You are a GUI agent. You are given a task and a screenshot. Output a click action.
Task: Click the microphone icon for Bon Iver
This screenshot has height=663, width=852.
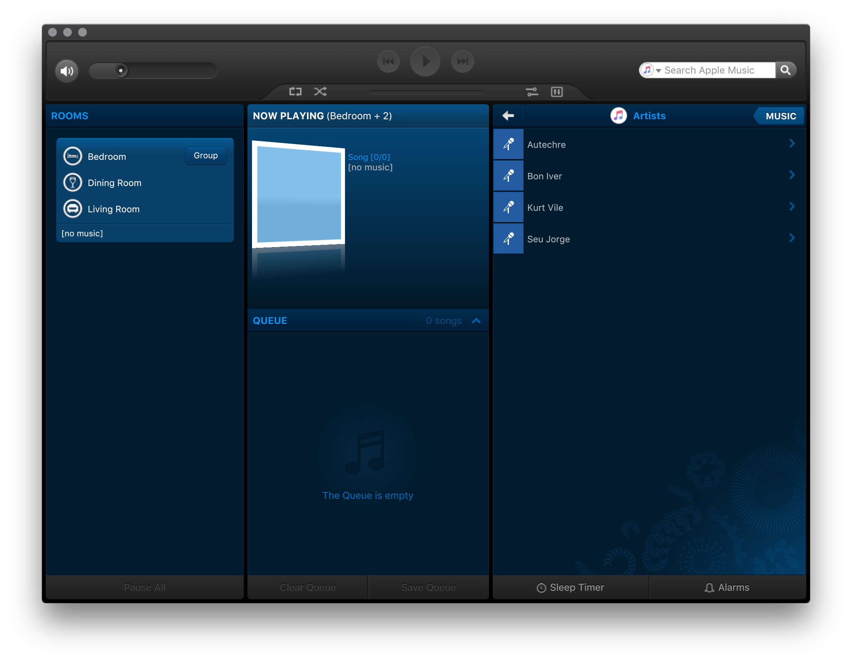click(508, 176)
